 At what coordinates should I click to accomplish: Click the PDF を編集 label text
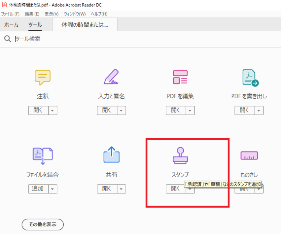click(180, 96)
